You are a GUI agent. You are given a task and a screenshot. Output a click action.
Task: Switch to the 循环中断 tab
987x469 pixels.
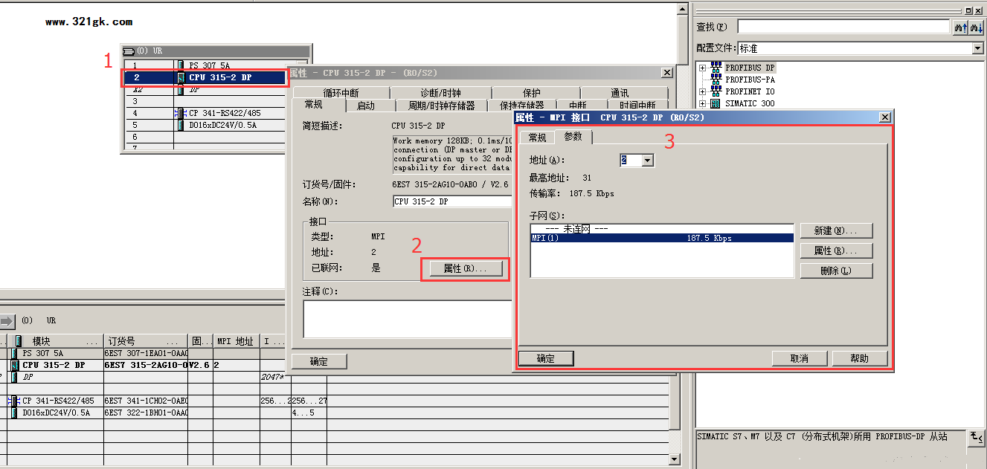[x=341, y=93]
